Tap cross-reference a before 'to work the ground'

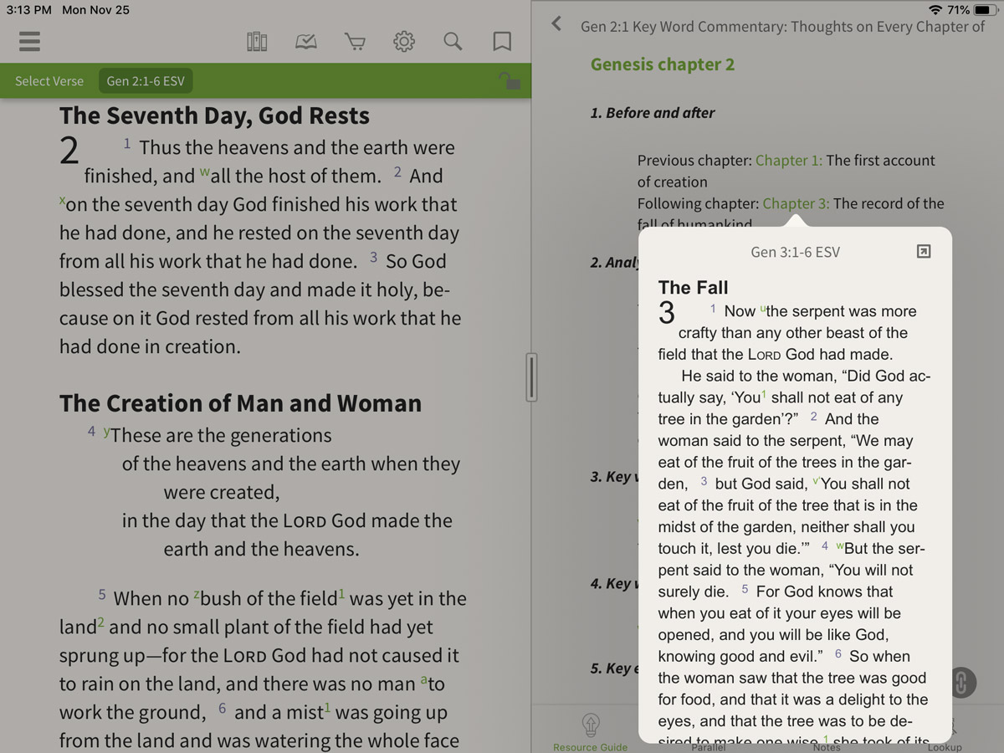coord(423,680)
